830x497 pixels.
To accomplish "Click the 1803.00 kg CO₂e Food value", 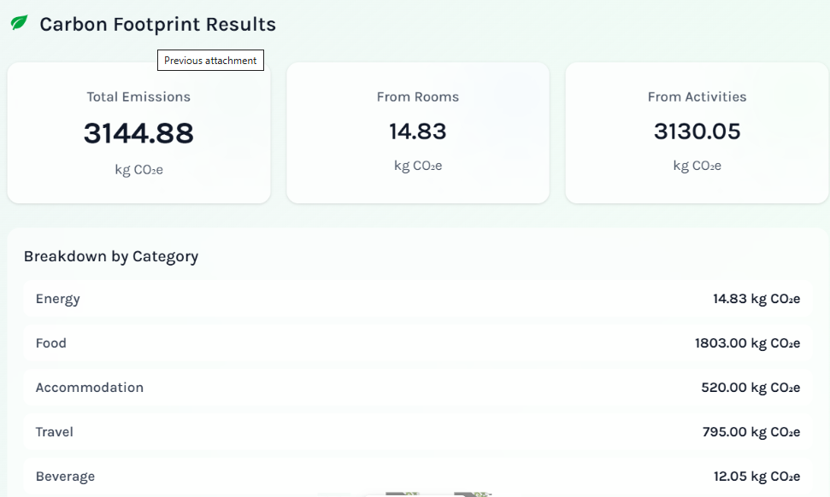I will click(747, 343).
